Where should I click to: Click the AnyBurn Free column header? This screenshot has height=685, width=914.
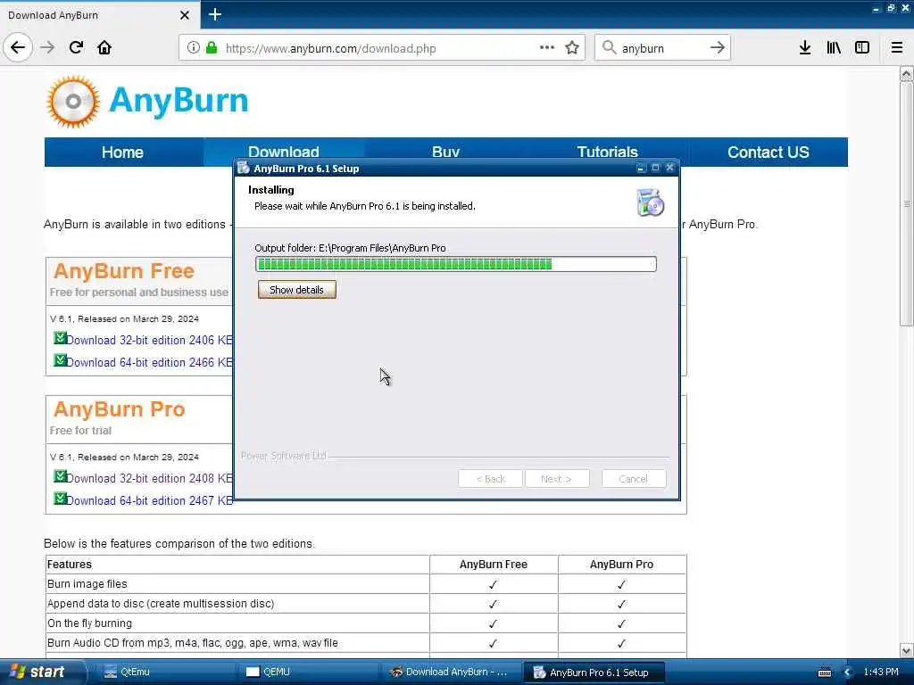[x=493, y=565]
